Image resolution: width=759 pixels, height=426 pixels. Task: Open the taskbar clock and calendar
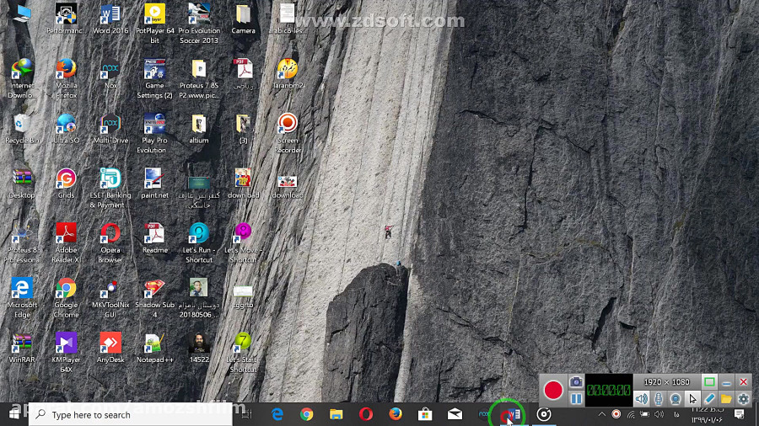pyautogui.click(x=707, y=415)
